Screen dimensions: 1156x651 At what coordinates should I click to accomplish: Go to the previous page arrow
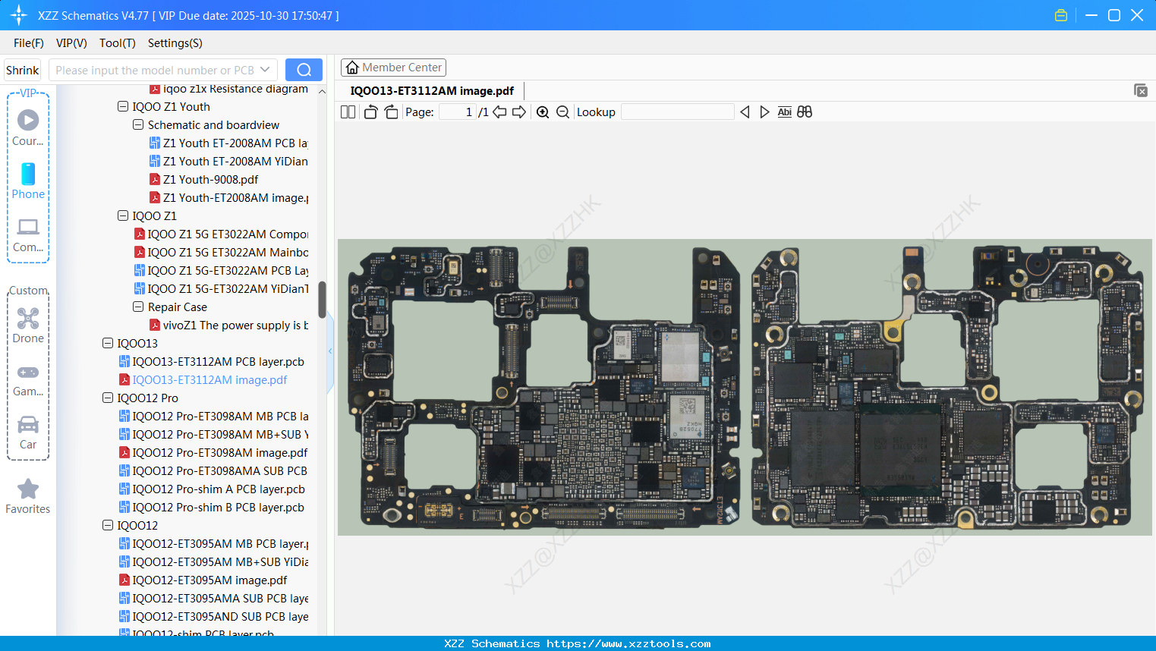499,112
